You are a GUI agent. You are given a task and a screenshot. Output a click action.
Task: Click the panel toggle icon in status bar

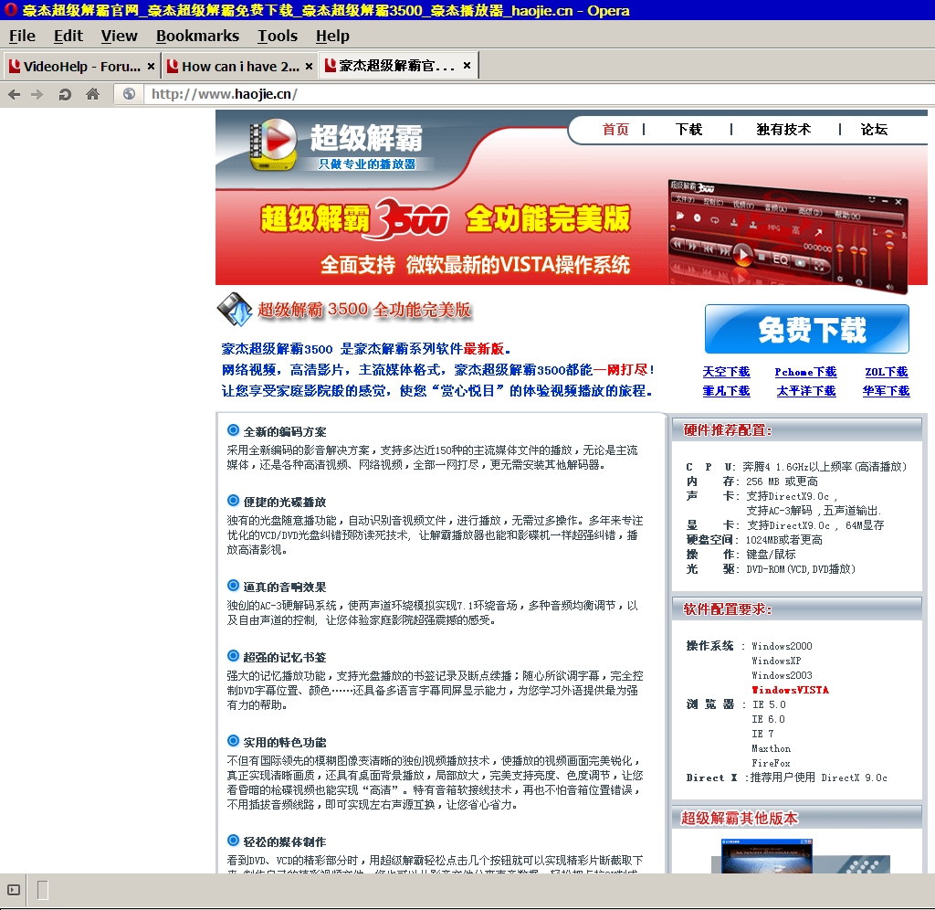pyautogui.click(x=14, y=890)
